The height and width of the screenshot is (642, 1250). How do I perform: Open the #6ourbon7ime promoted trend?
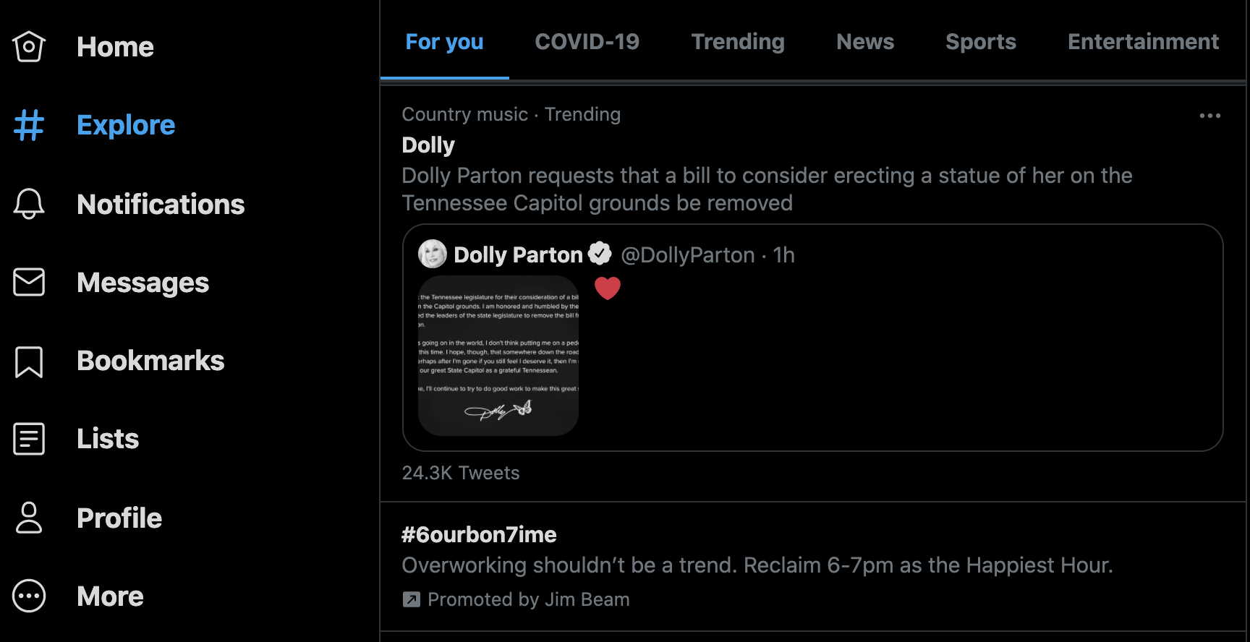[x=479, y=535]
